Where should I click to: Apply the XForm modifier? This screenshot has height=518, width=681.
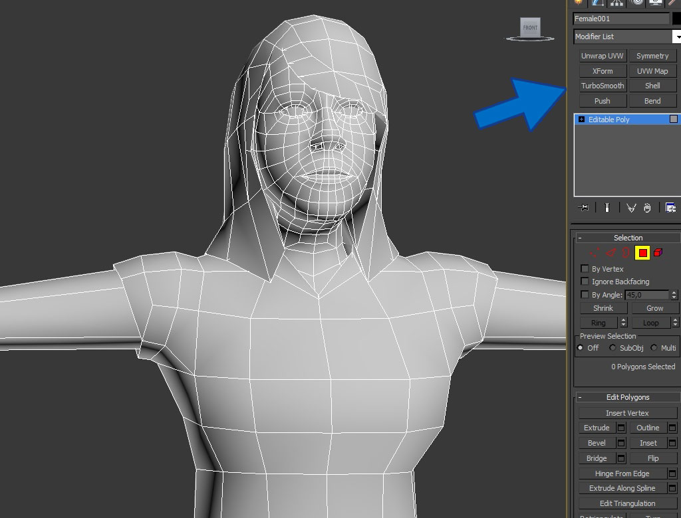coord(602,71)
